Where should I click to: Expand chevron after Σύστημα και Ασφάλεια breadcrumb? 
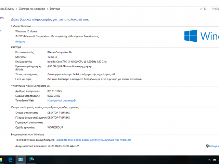click(x=48, y=9)
